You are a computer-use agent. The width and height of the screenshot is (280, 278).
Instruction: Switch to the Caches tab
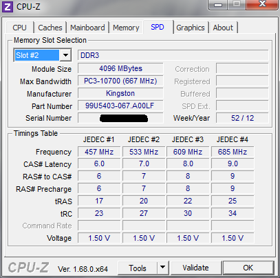tap(50, 28)
